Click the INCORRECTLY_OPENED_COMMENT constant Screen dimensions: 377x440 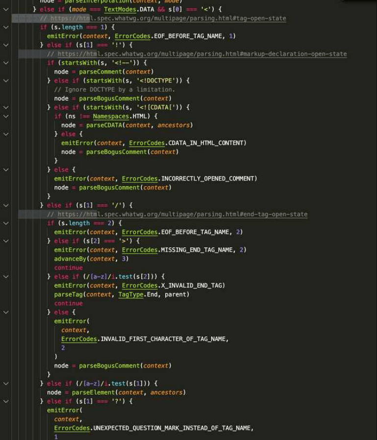(207, 179)
